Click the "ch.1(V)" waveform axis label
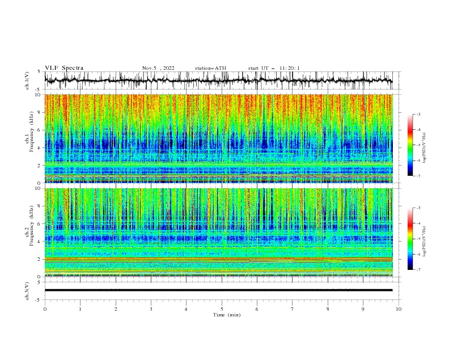 [27, 81]
